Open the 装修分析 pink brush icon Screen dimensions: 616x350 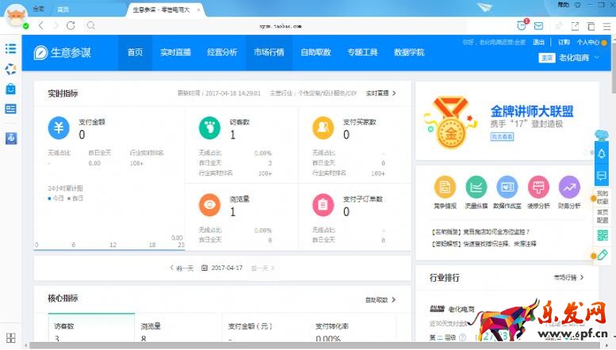[539, 188]
